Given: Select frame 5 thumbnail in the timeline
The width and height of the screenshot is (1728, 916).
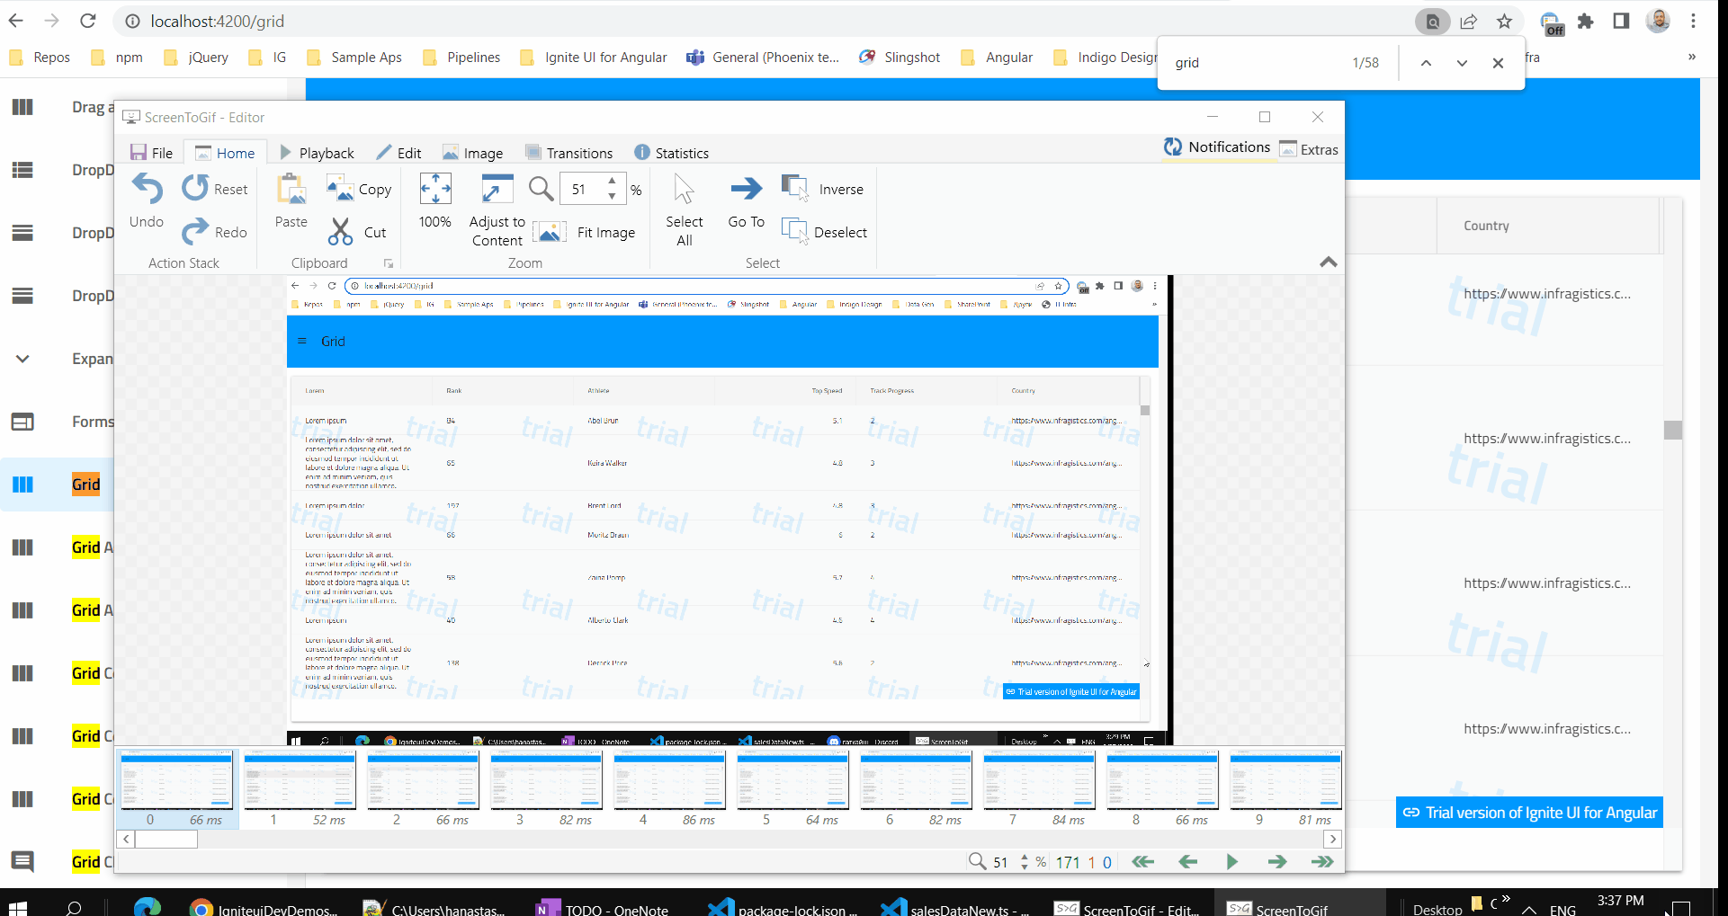Looking at the screenshot, I should 792,781.
